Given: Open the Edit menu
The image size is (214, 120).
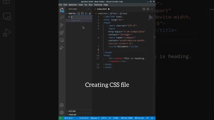Looking at the screenshot, I should pyautogui.click(x=65, y=5).
